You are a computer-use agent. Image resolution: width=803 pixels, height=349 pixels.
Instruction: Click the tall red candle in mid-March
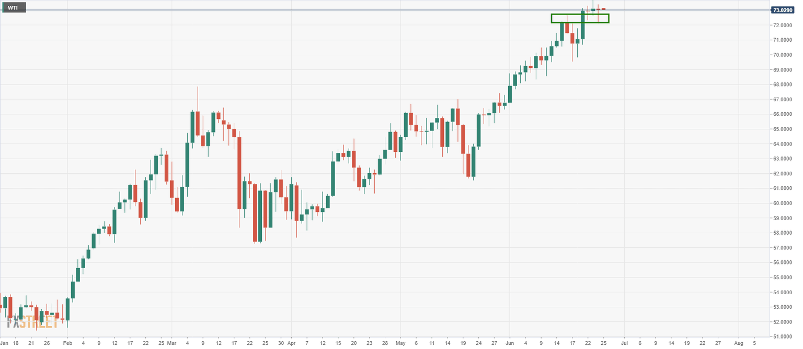(239, 173)
